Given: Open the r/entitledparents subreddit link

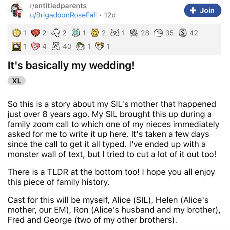Looking at the screenshot, I should pyautogui.click(x=58, y=5).
